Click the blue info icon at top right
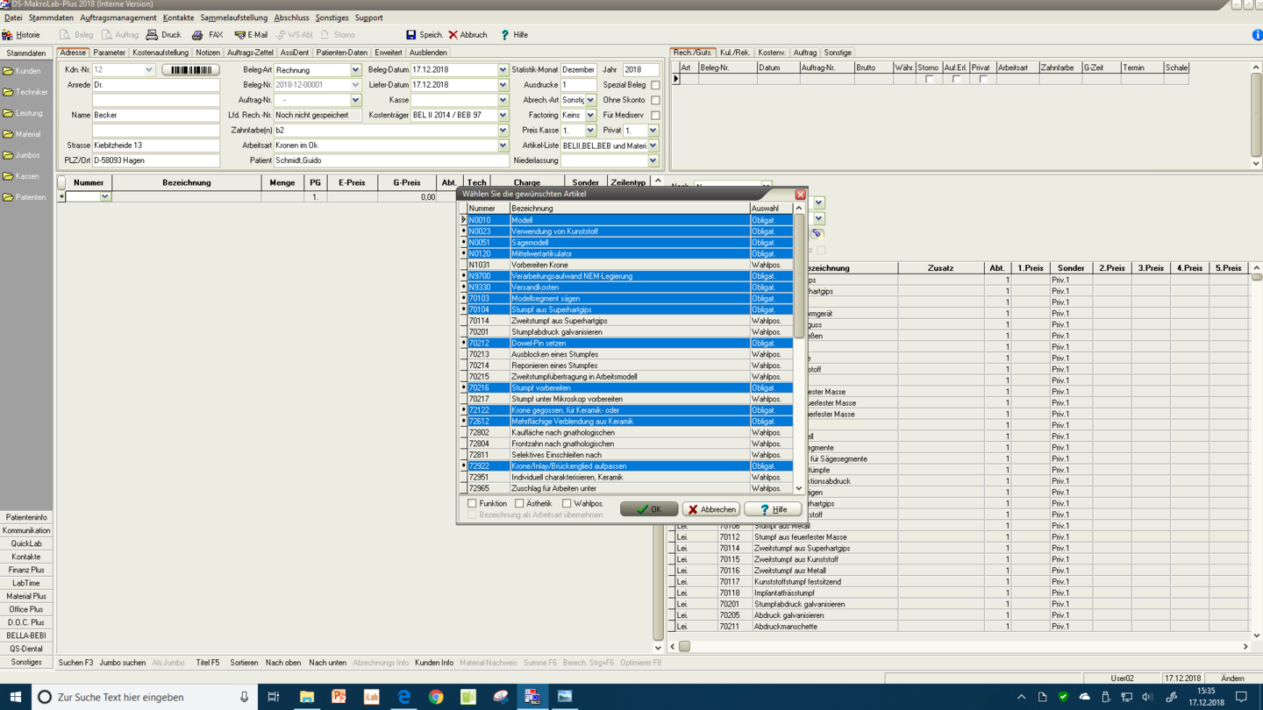This screenshot has width=1263, height=710. [x=1257, y=35]
